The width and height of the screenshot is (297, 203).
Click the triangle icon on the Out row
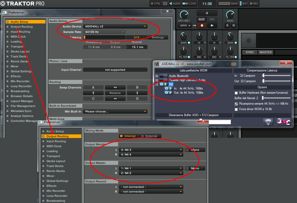pyautogui.click(x=170, y=93)
